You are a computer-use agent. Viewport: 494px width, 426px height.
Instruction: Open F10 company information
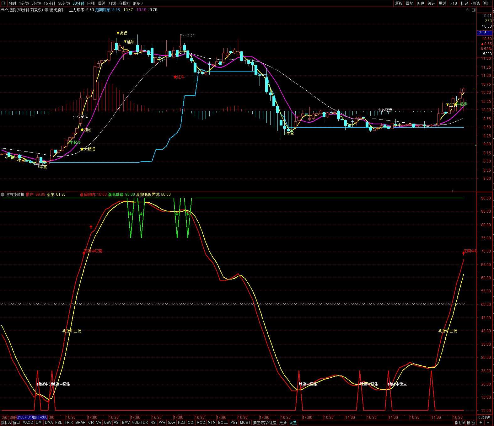pyautogui.click(x=454, y=3)
